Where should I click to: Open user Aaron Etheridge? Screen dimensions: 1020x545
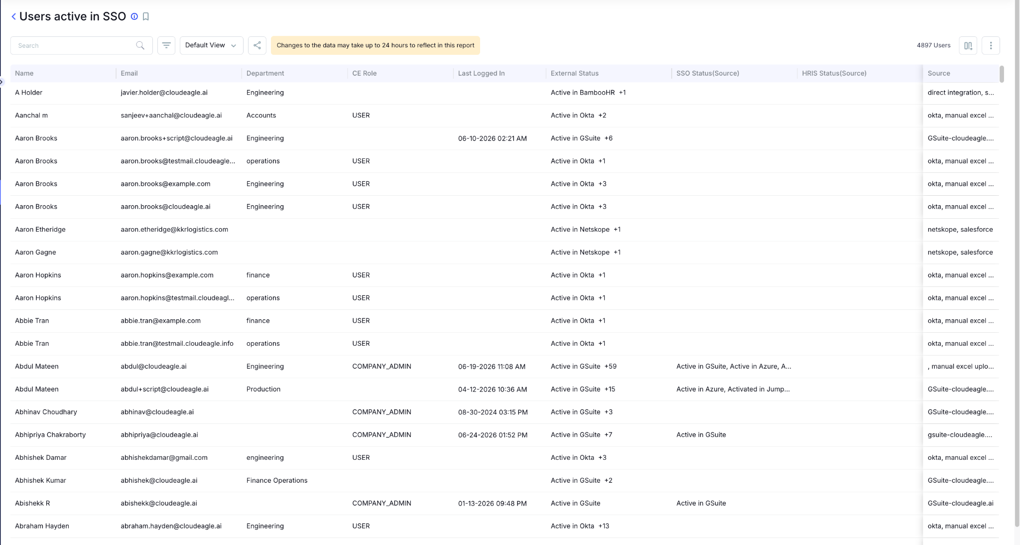click(x=40, y=230)
